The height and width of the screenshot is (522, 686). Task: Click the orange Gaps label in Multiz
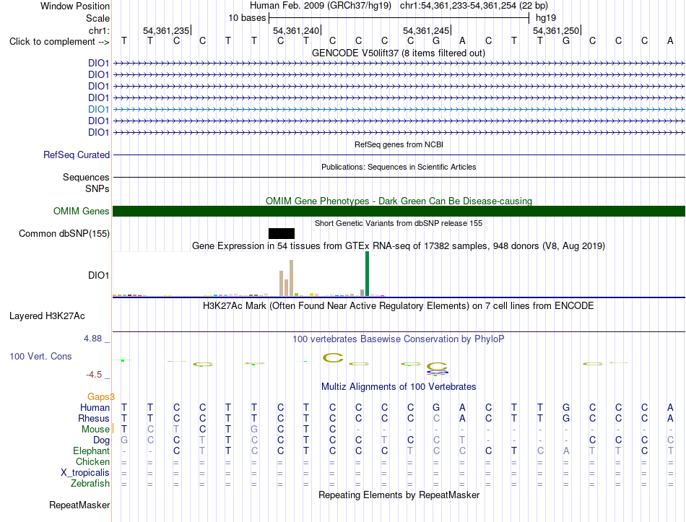tap(100, 397)
